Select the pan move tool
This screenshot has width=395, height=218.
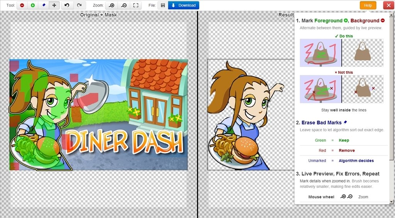tap(54, 5)
